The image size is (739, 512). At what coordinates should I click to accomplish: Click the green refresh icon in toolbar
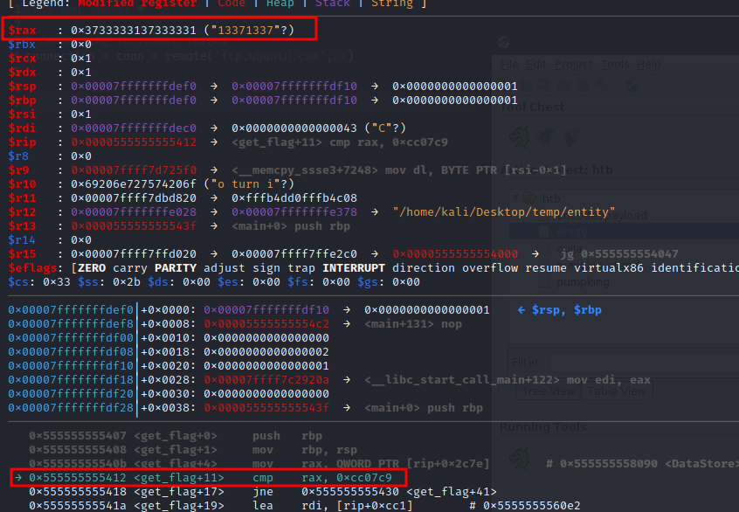coord(630,85)
